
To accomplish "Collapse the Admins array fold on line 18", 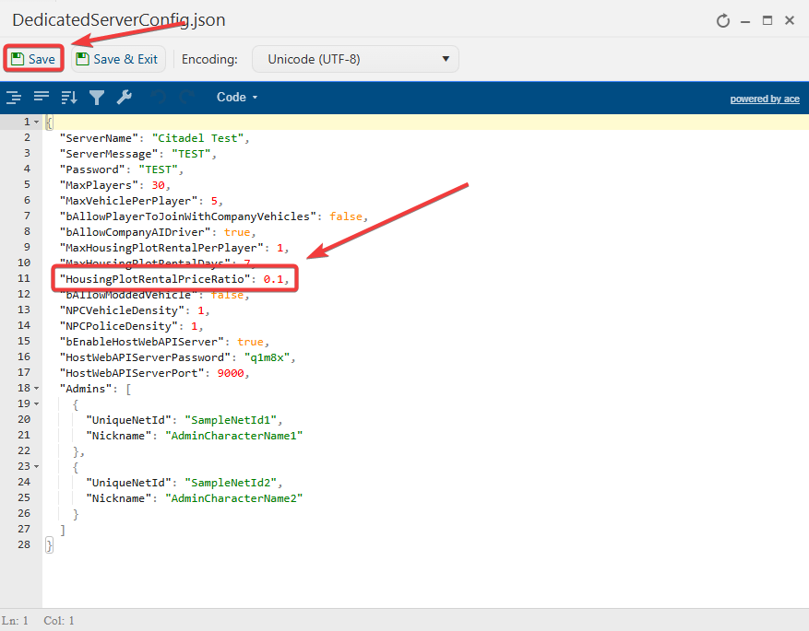I will coord(36,388).
